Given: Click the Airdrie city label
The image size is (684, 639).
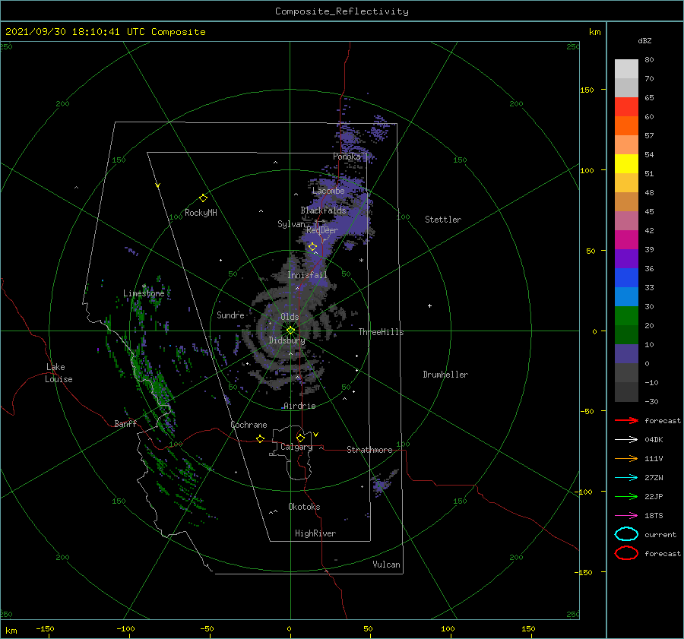Looking at the screenshot, I should tap(299, 406).
